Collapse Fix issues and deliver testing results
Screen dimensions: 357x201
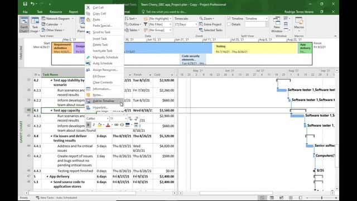tap(51, 136)
